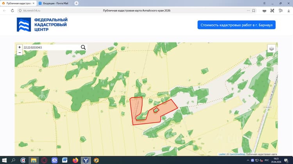Screen dimensions: 293x164
Task: Click the cadastral works cost in Barnaul button
Action: (x=236, y=25)
